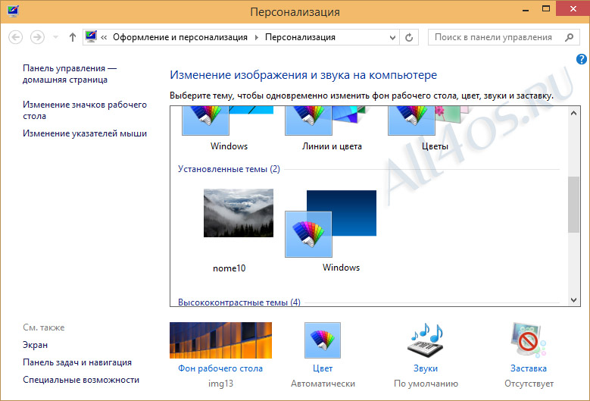Click the 'Персонализация' breadcrumb segment
Viewport: 590px width, 401px height.
300,37
